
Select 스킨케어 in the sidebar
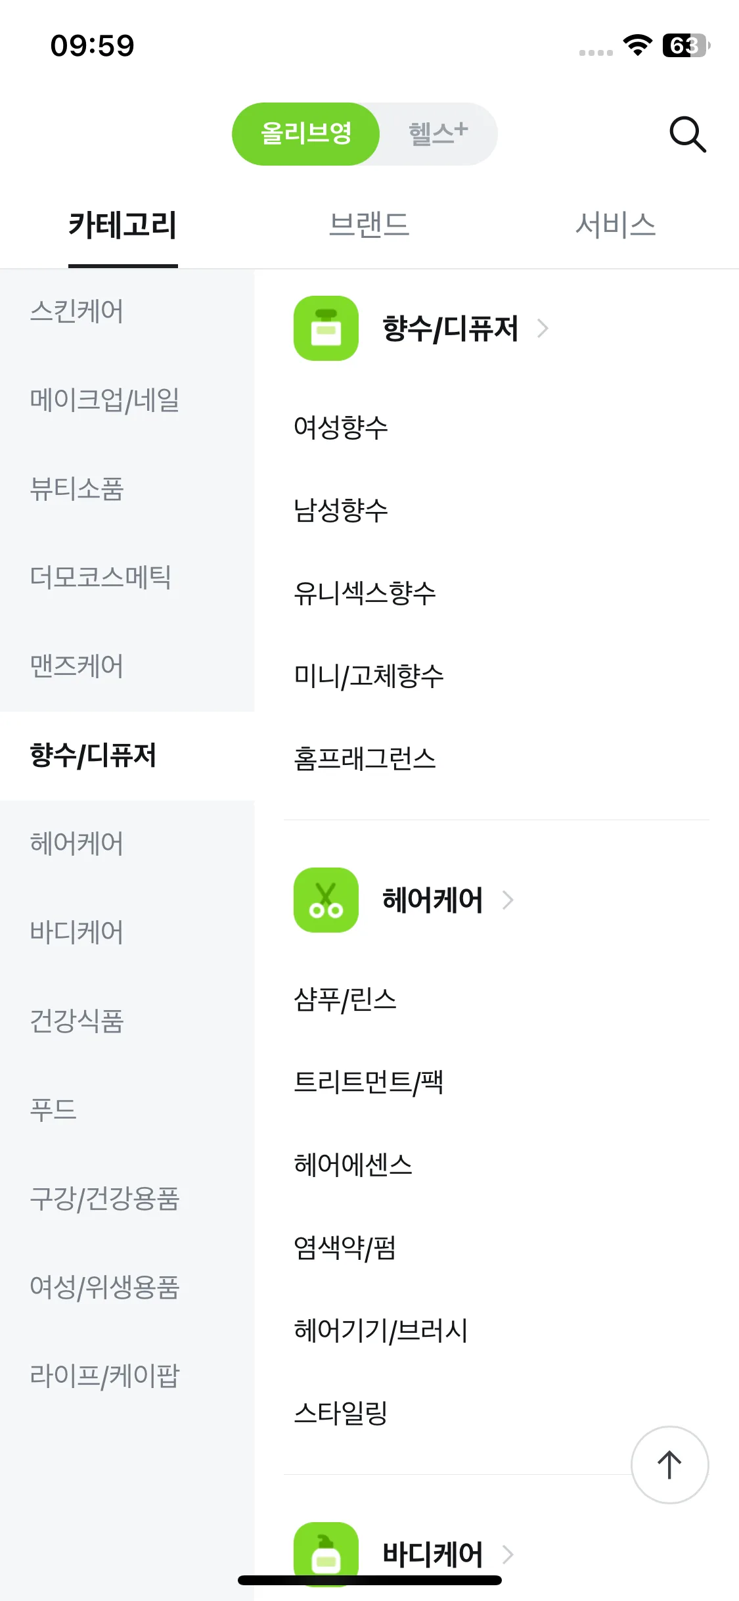pos(77,311)
